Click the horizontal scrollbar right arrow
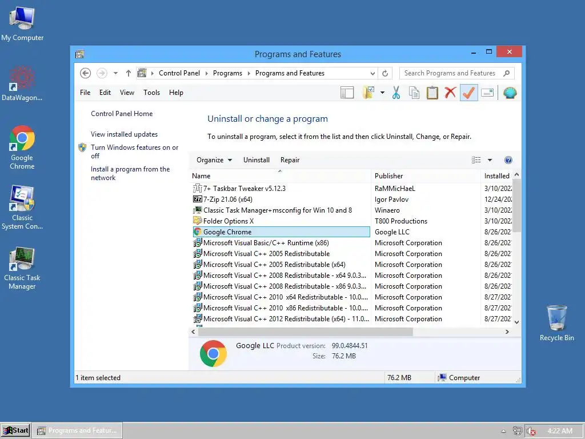This screenshot has height=439, width=585. pyautogui.click(x=507, y=332)
